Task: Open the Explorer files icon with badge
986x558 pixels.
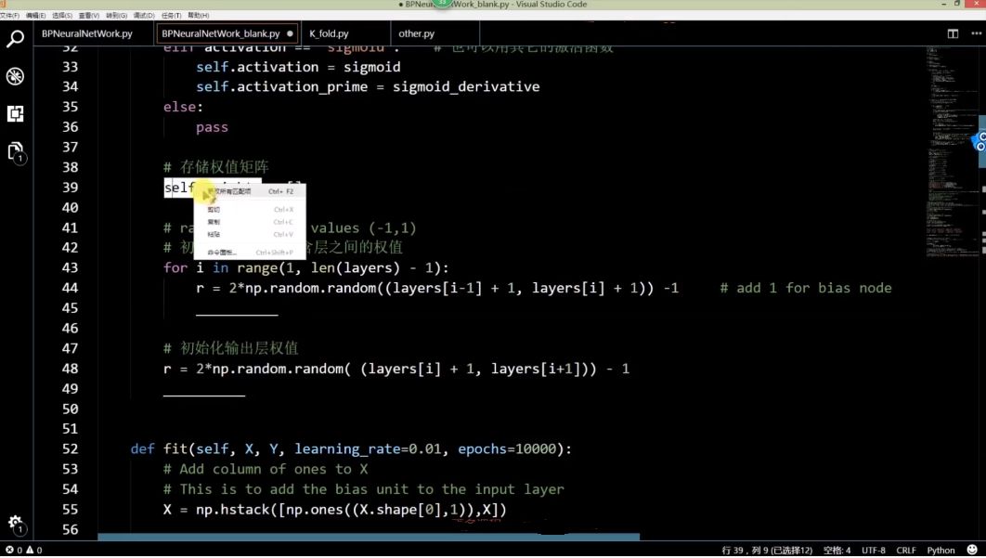Action: (x=15, y=152)
